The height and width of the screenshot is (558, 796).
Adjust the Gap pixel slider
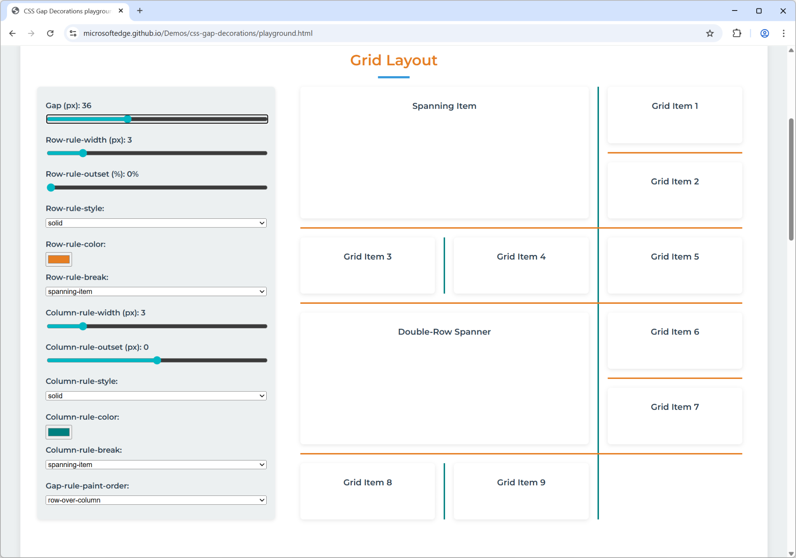tap(127, 119)
